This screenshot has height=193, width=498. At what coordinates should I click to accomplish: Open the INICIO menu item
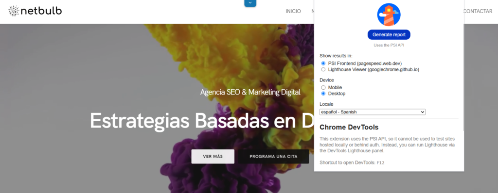[293, 12]
